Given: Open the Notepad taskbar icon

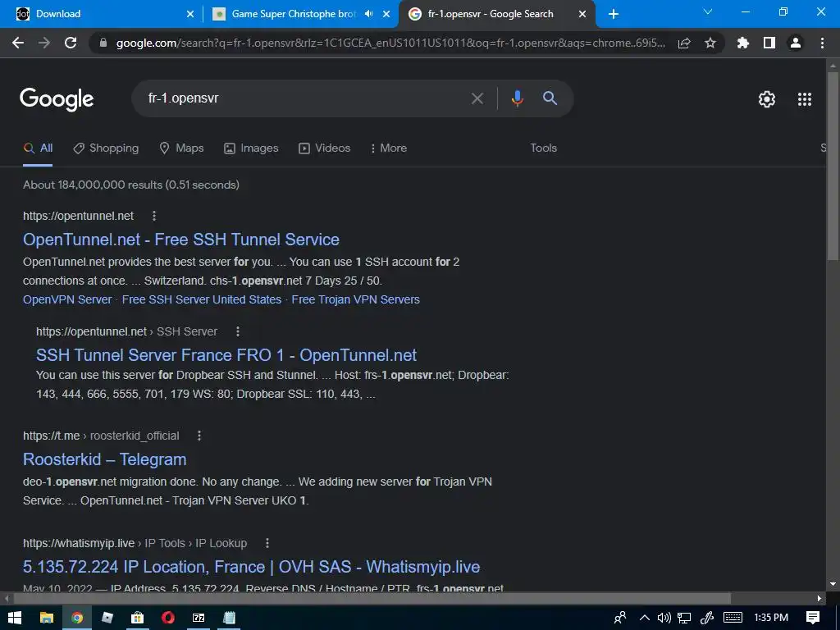Looking at the screenshot, I should 230,618.
